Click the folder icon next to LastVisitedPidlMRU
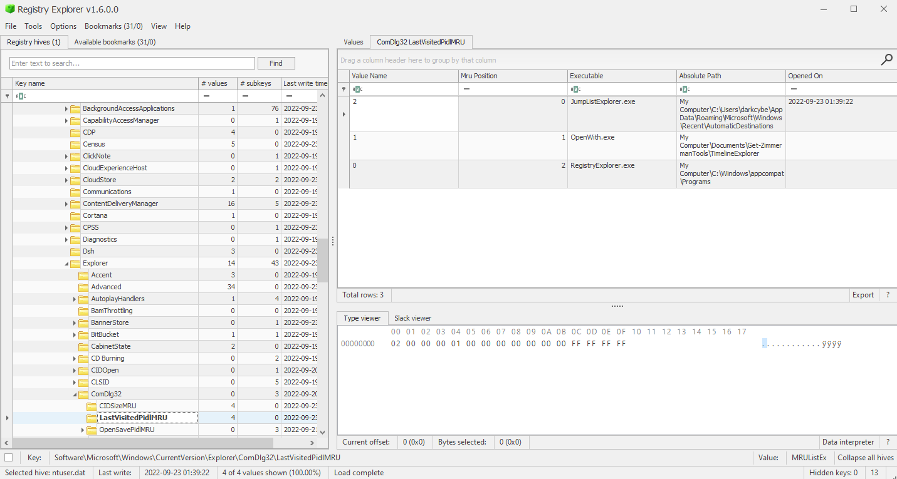897x479 pixels. pyautogui.click(x=93, y=418)
